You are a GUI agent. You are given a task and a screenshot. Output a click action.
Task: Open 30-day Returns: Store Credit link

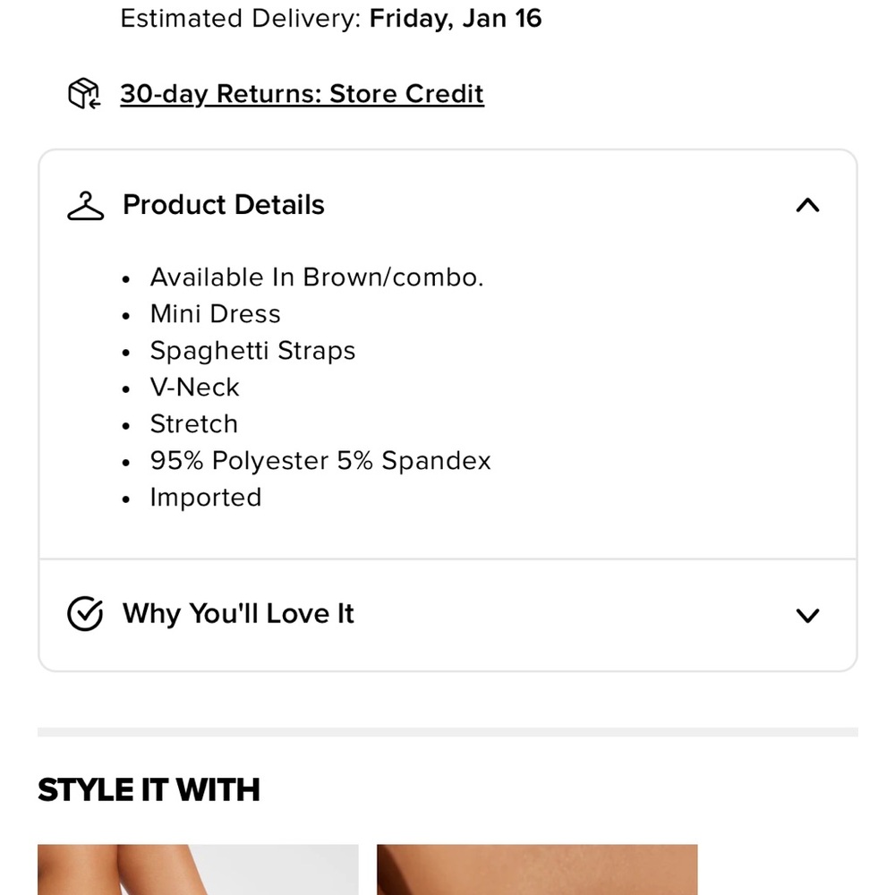click(x=302, y=94)
